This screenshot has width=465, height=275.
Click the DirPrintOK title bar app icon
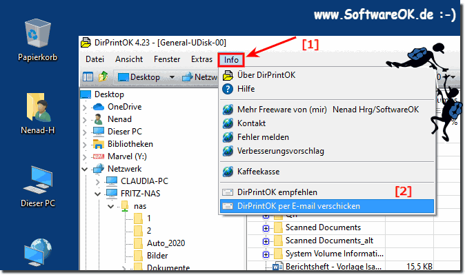point(86,43)
